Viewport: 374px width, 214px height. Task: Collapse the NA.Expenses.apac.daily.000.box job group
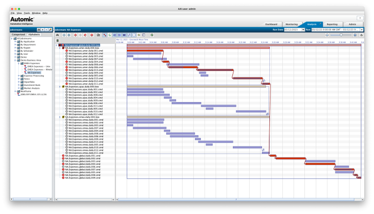pos(60,86)
